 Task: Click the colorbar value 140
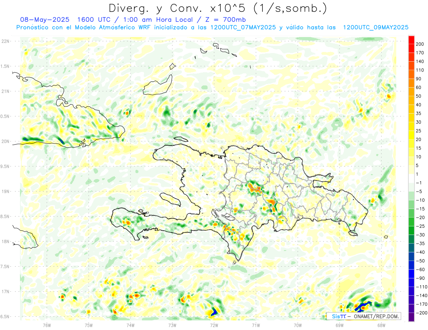tap(420, 62)
